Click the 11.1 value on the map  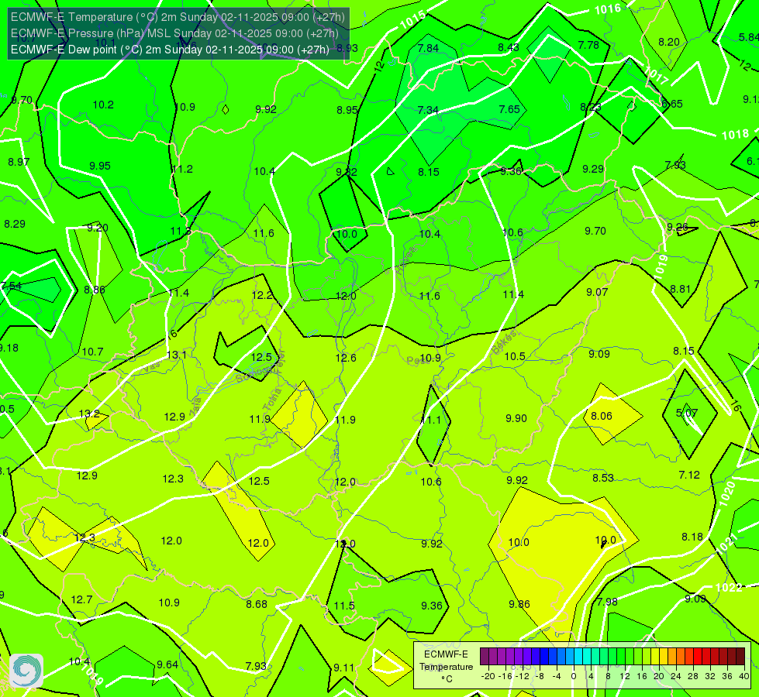pos(430,419)
